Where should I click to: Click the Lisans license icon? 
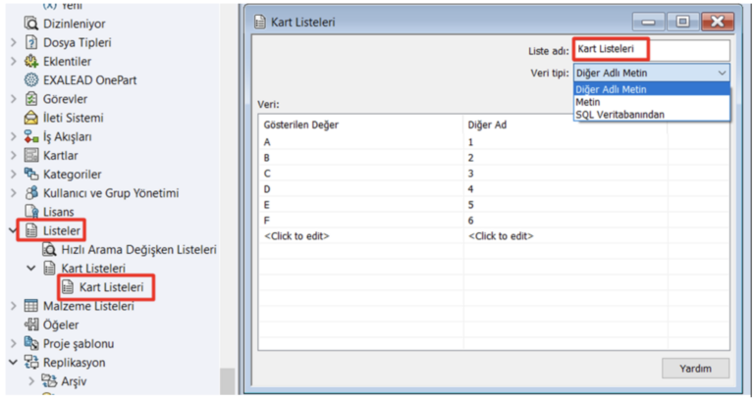pos(30,212)
